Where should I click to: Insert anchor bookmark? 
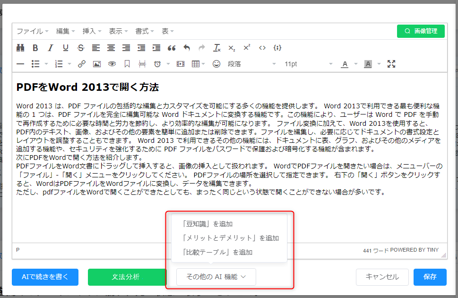127,64
